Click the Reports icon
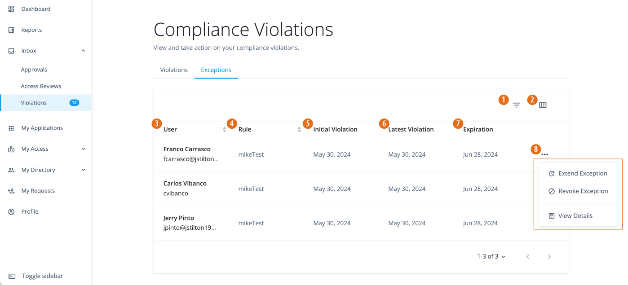The height and width of the screenshot is (285, 628). (11, 30)
